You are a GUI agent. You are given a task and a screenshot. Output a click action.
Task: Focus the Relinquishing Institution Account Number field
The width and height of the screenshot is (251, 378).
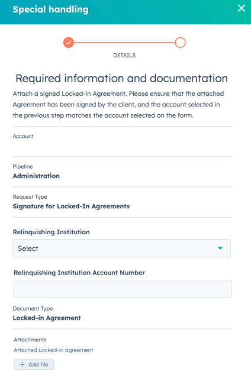click(x=123, y=289)
